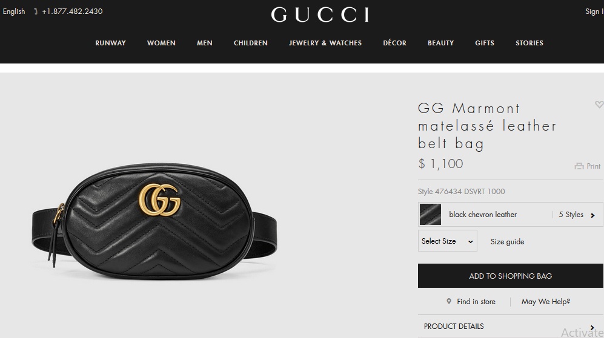
Task: Open the Select Size dropdown
Action: click(448, 241)
